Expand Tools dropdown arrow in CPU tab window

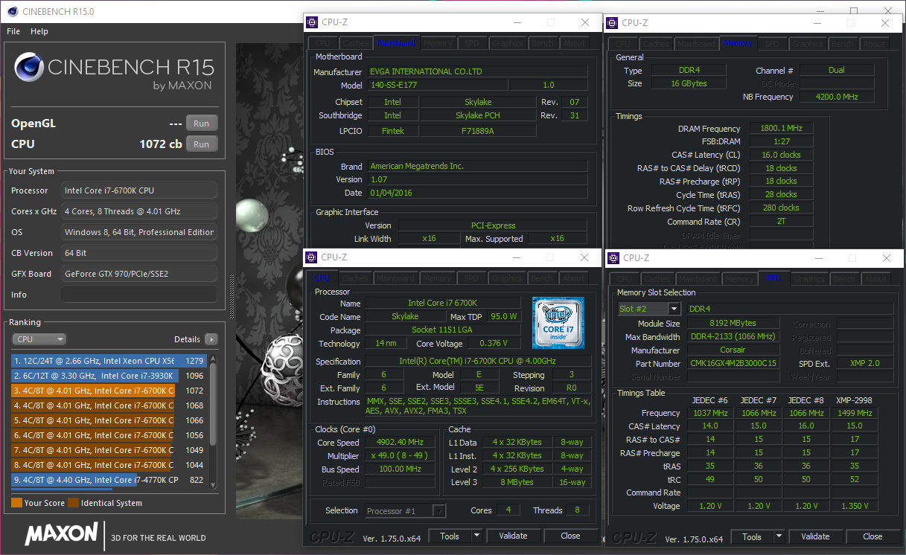(476, 536)
